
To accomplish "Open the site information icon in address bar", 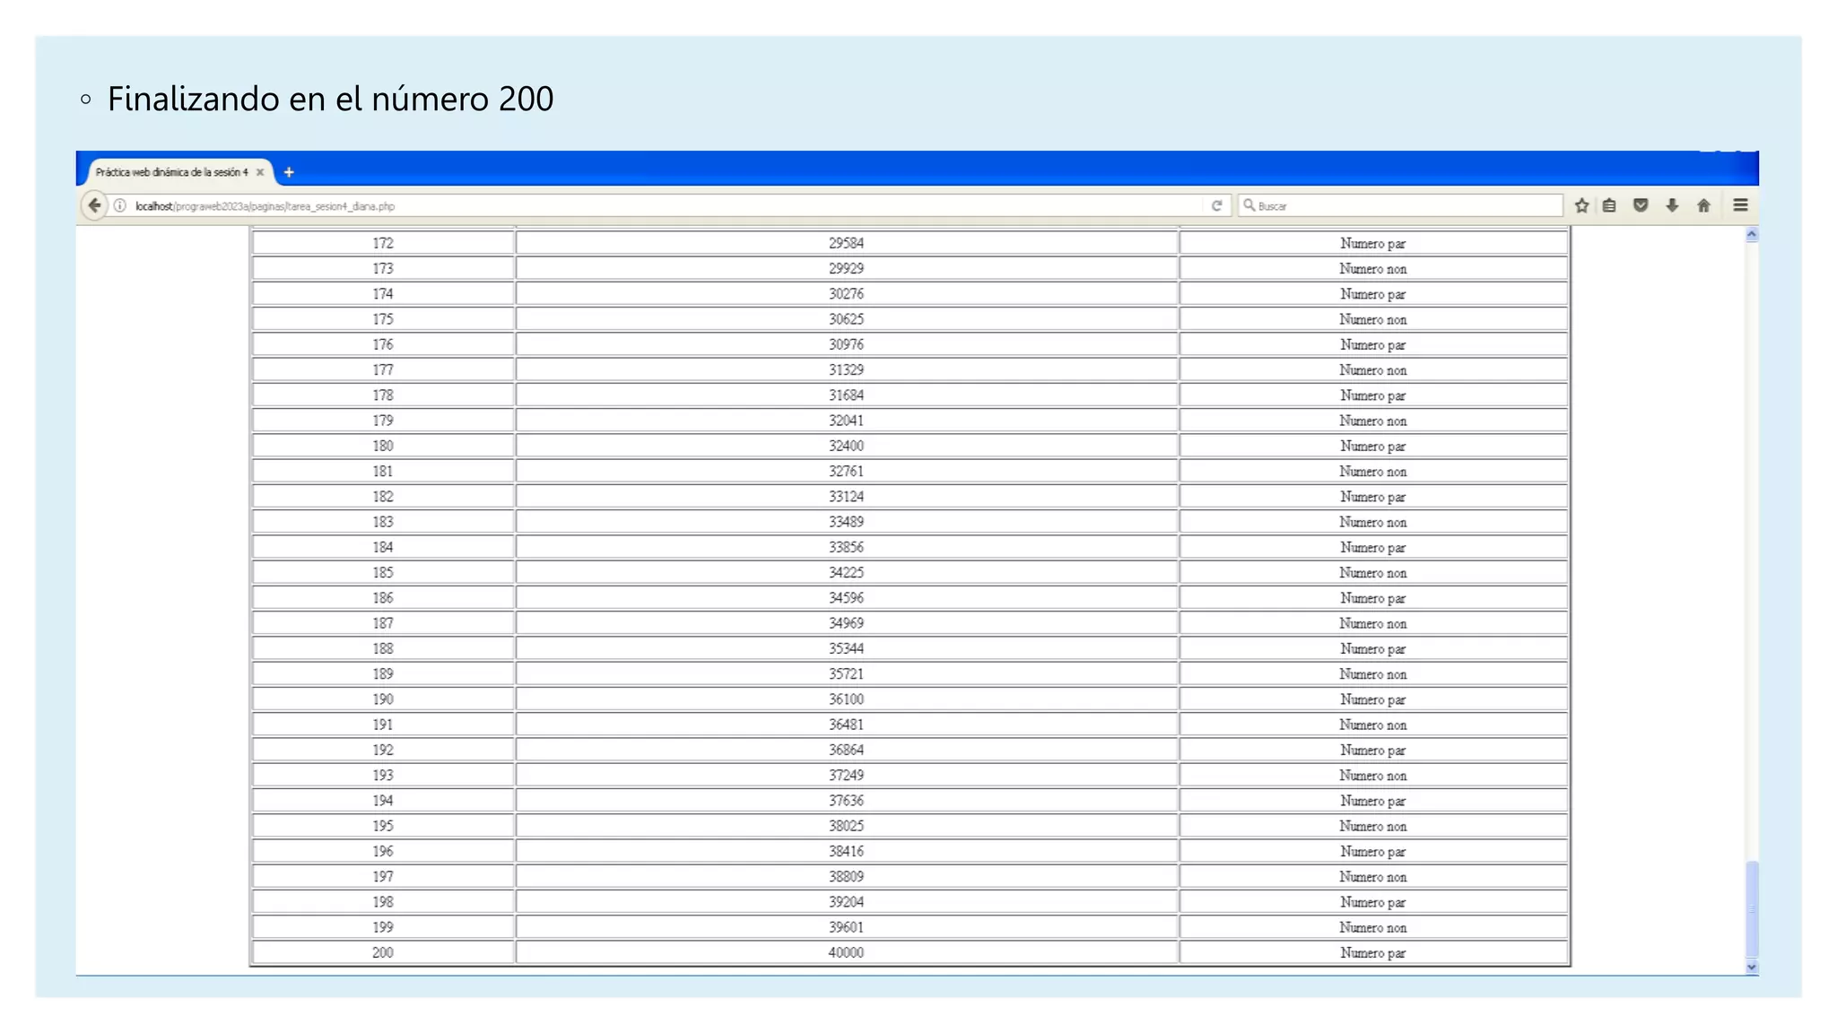I will click(x=119, y=206).
